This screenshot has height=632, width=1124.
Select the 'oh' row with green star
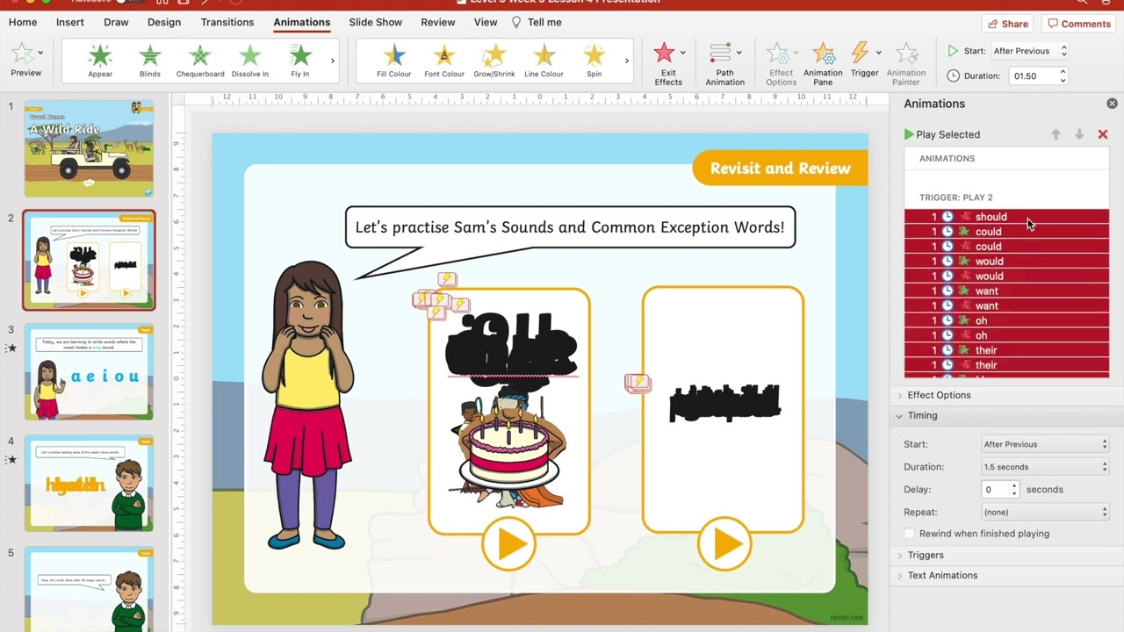[1006, 320]
